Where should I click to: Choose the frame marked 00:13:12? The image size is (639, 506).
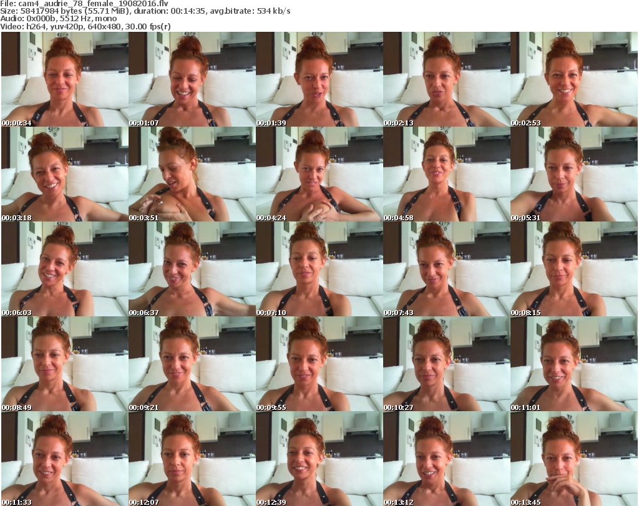447,459
